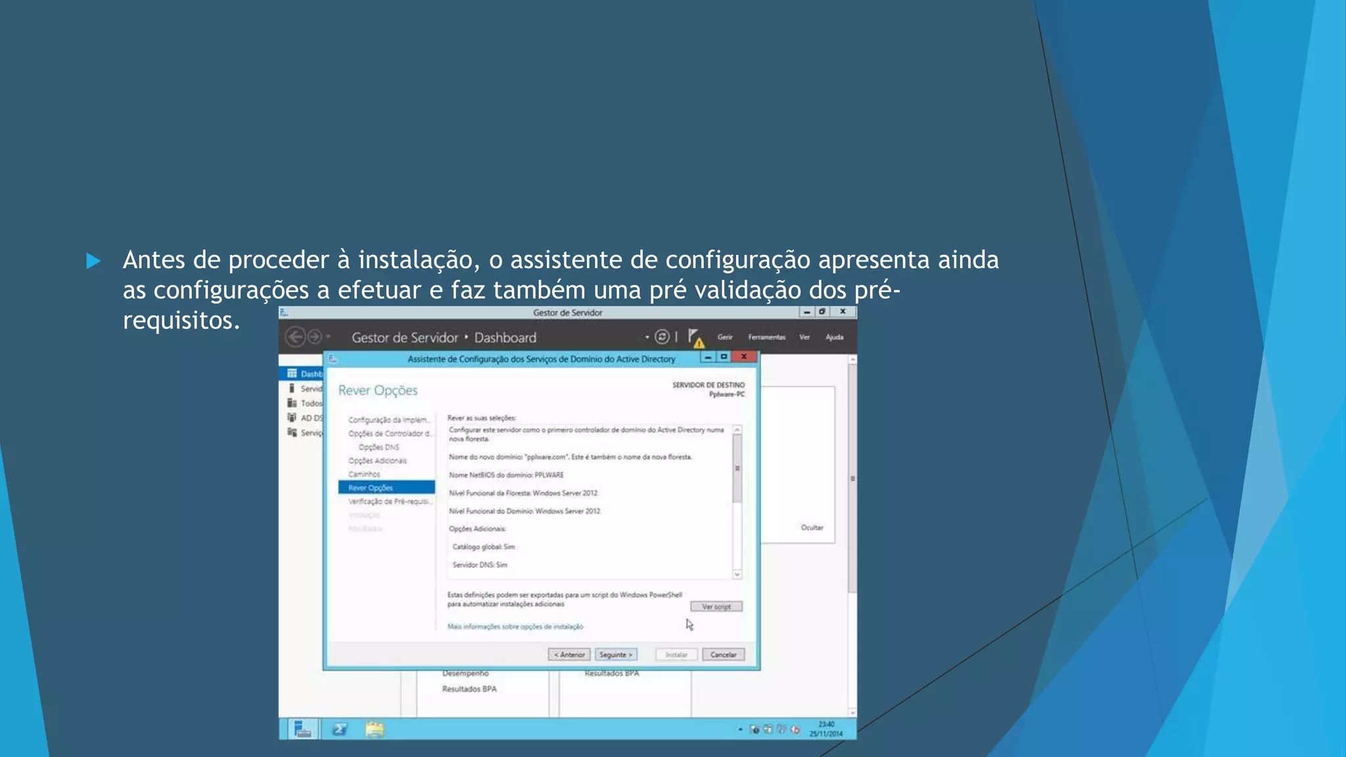
Task: Select the Rever Opções step
Action: tap(386, 488)
